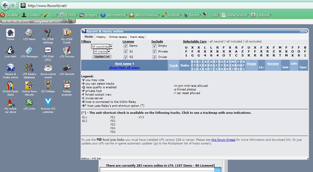
Task: Open the Forms toolbar menu
Action: [x=69, y=15]
